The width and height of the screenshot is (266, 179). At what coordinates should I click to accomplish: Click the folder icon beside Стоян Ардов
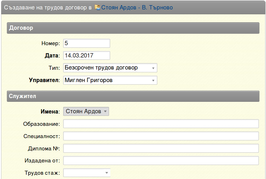(x=97, y=7)
